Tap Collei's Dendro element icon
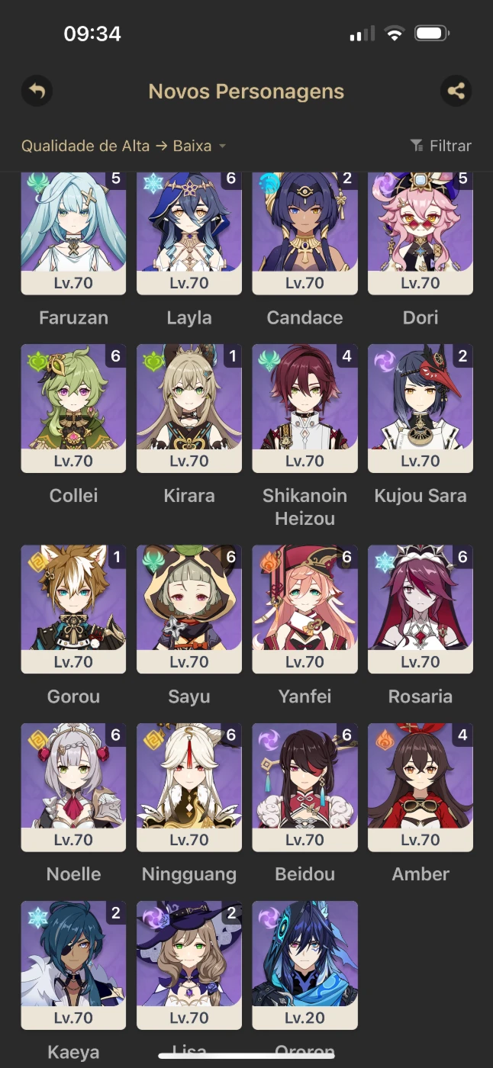 (37, 361)
